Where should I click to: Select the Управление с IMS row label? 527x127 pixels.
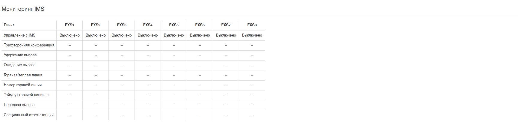19,35
